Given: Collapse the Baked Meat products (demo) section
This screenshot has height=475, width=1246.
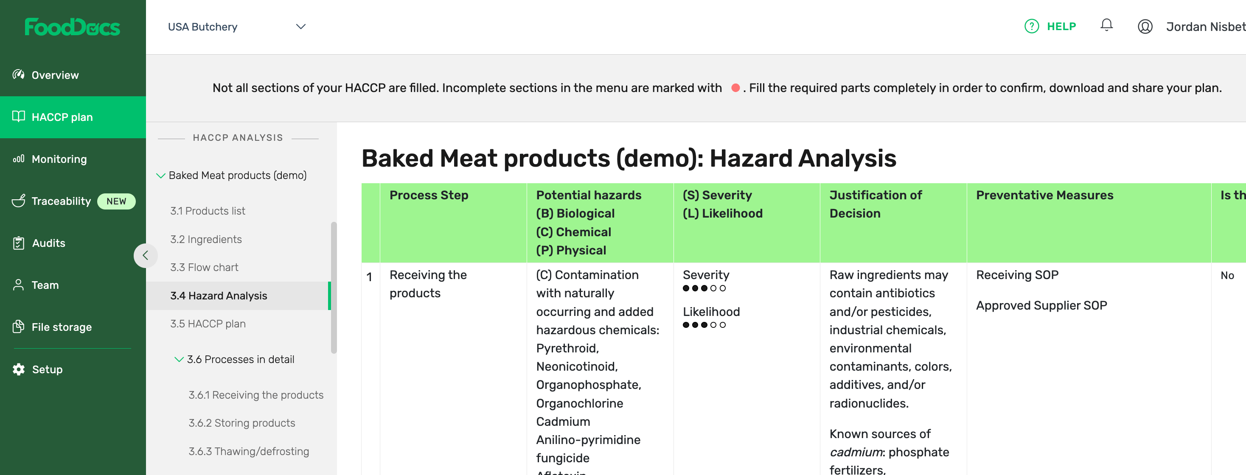Looking at the screenshot, I should [160, 176].
